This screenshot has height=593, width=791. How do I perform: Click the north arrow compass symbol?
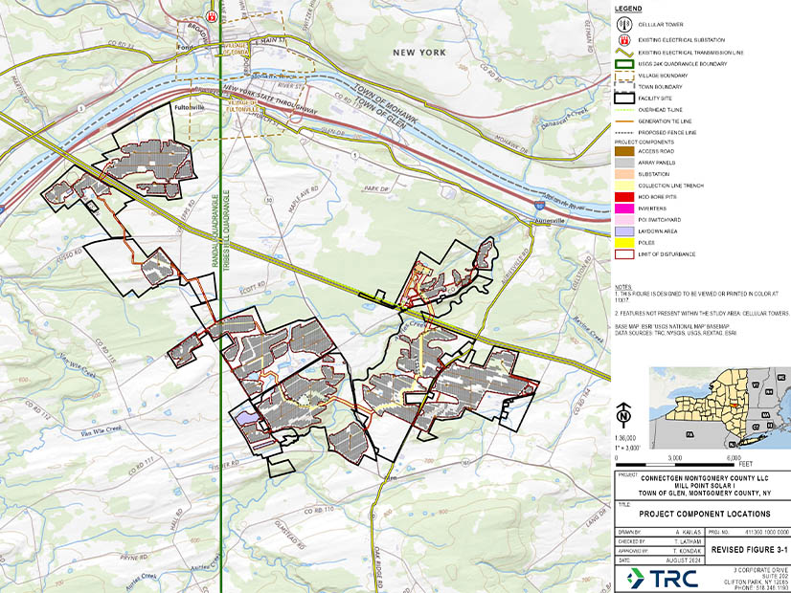(623, 415)
